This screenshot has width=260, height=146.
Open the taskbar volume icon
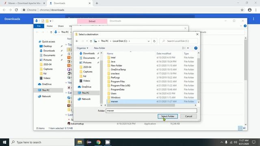235,142
